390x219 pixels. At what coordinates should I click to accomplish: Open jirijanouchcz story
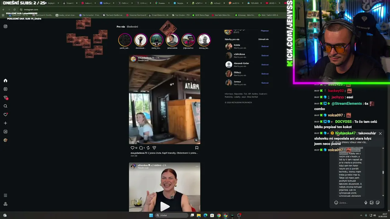click(188, 40)
